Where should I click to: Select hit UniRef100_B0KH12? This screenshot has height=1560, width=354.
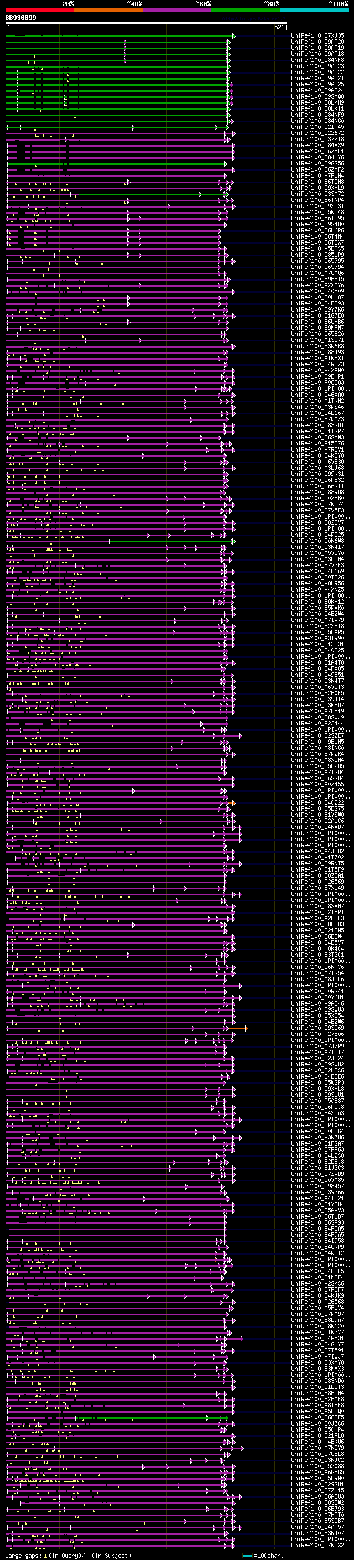pos(317,602)
